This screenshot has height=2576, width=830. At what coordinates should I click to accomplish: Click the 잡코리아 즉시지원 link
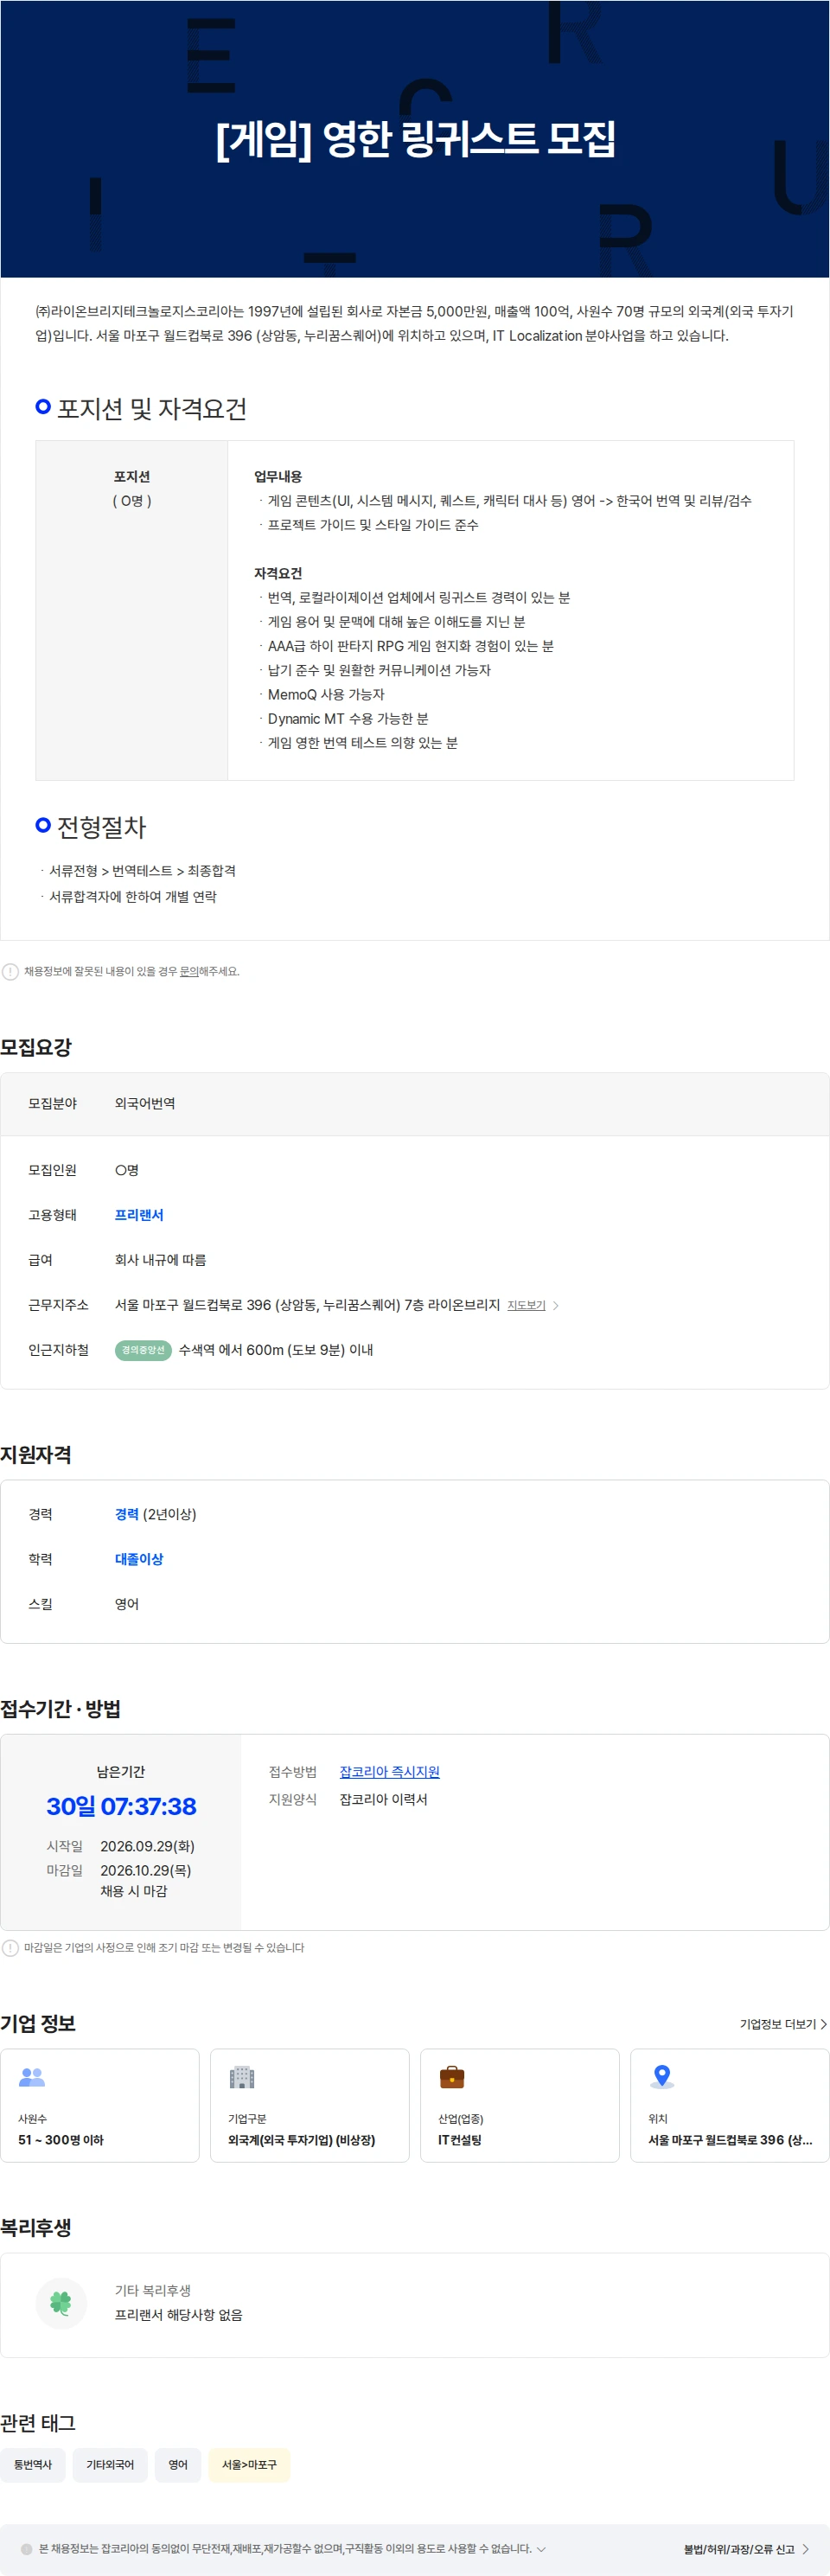coord(389,1771)
